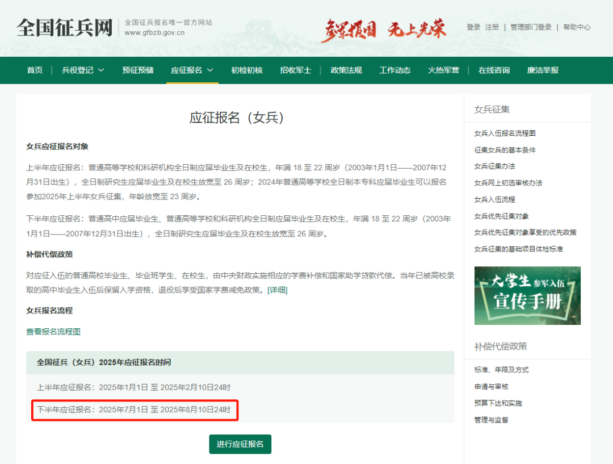Screen dimensions: 613x464
Task: Click the 登录 link at top right
Action: point(473,27)
